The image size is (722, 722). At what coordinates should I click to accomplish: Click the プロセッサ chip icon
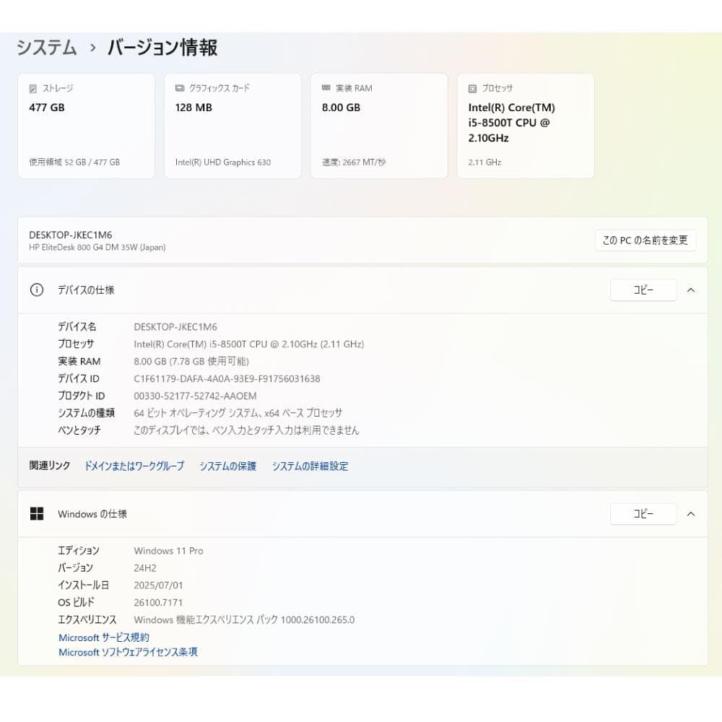pyautogui.click(x=471, y=87)
